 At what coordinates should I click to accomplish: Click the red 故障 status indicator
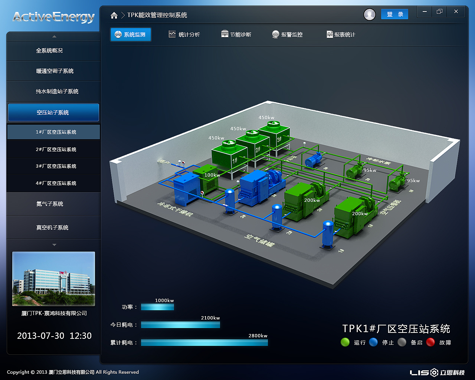click(430, 342)
